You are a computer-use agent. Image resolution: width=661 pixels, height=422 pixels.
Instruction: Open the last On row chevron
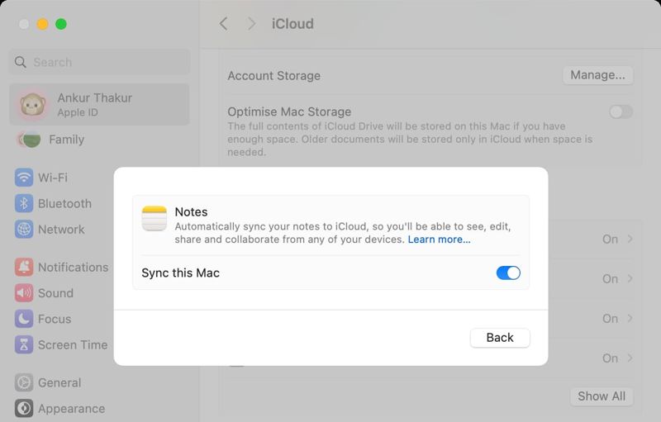[x=630, y=358]
